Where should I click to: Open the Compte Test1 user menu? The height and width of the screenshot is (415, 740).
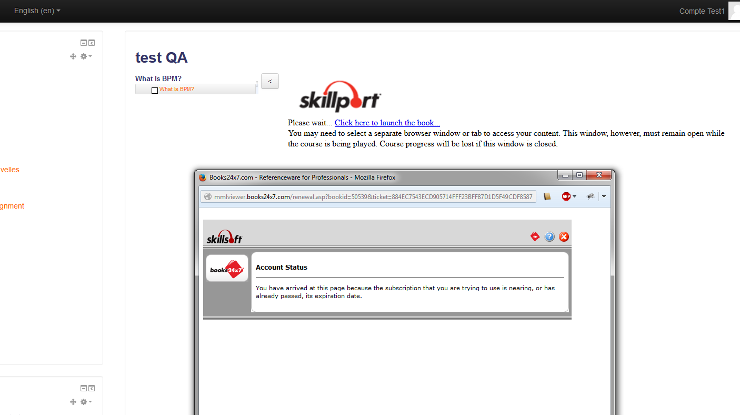click(702, 11)
